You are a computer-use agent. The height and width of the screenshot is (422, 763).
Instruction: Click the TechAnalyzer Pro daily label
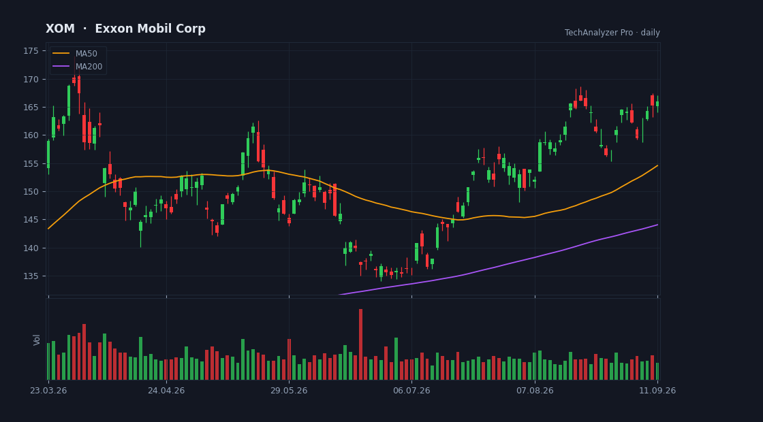612,33
